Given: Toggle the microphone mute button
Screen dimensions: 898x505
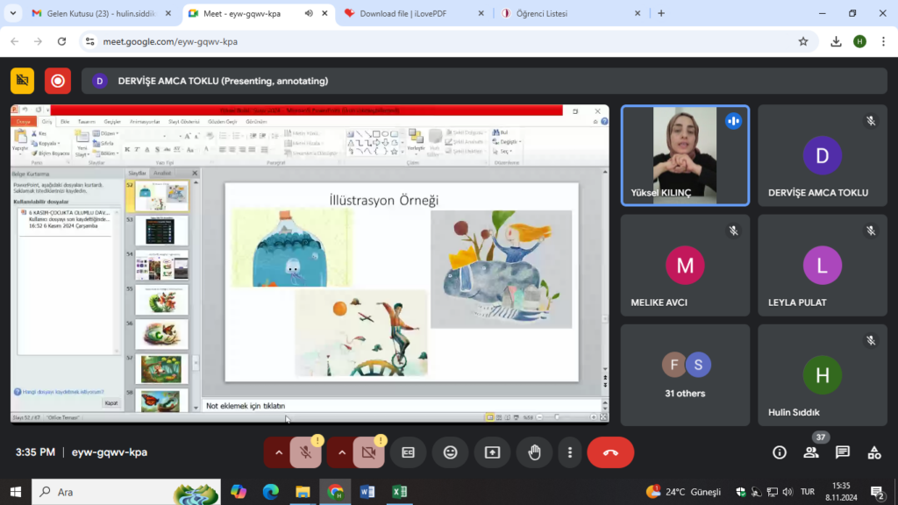Looking at the screenshot, I should click(306, 452).
